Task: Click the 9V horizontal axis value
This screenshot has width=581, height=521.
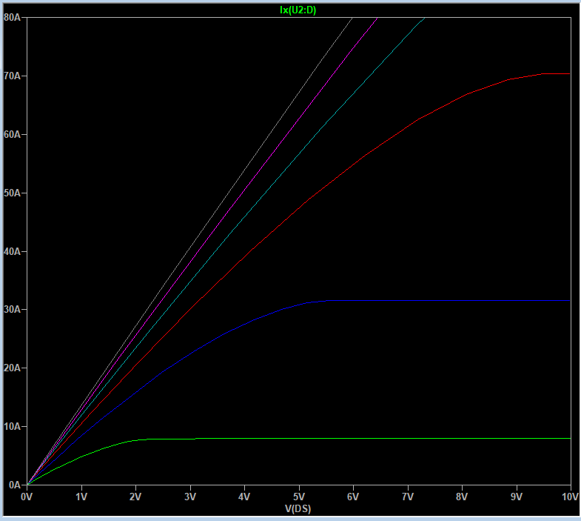Action: (517, 497)
